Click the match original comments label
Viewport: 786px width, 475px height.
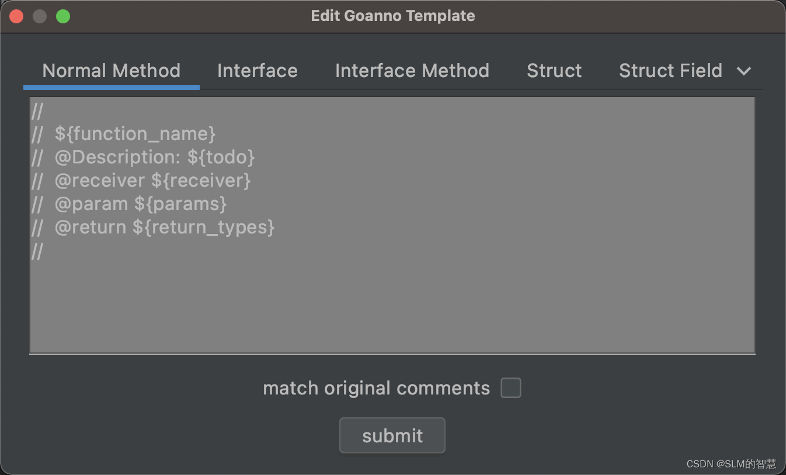click(x=377, y=388)
